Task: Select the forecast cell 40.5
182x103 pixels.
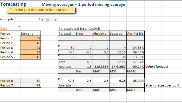Action: pyautogui.click(x=66, y=52)
